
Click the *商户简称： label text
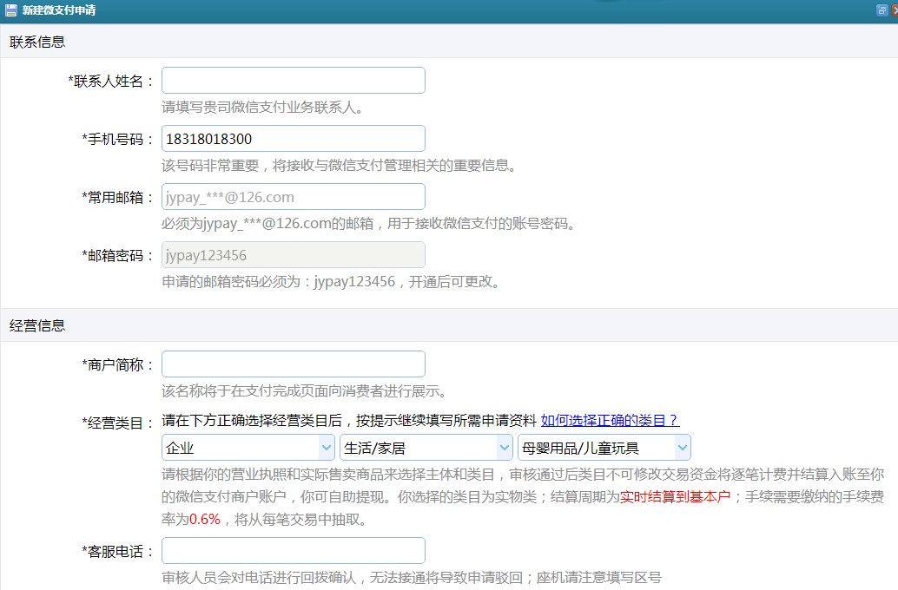[x=118, y=364]
